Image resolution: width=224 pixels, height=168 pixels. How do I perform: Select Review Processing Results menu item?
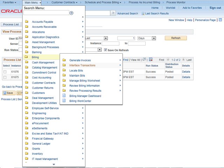point(85,91)
